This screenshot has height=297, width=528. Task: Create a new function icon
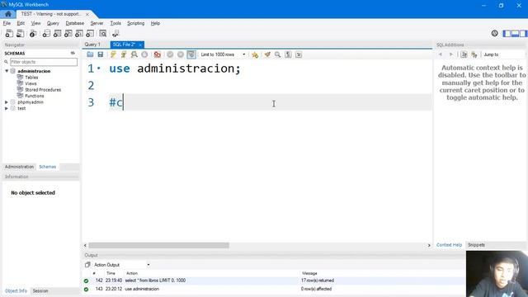[90, 33]
